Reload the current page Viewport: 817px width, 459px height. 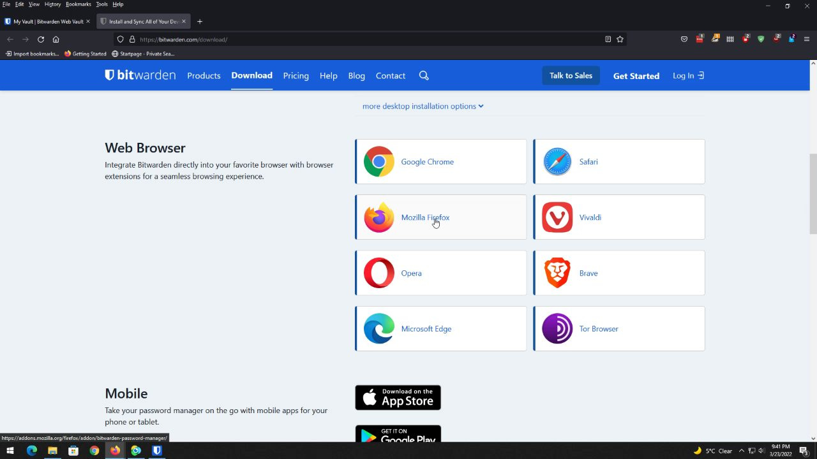tap(41, 40)
